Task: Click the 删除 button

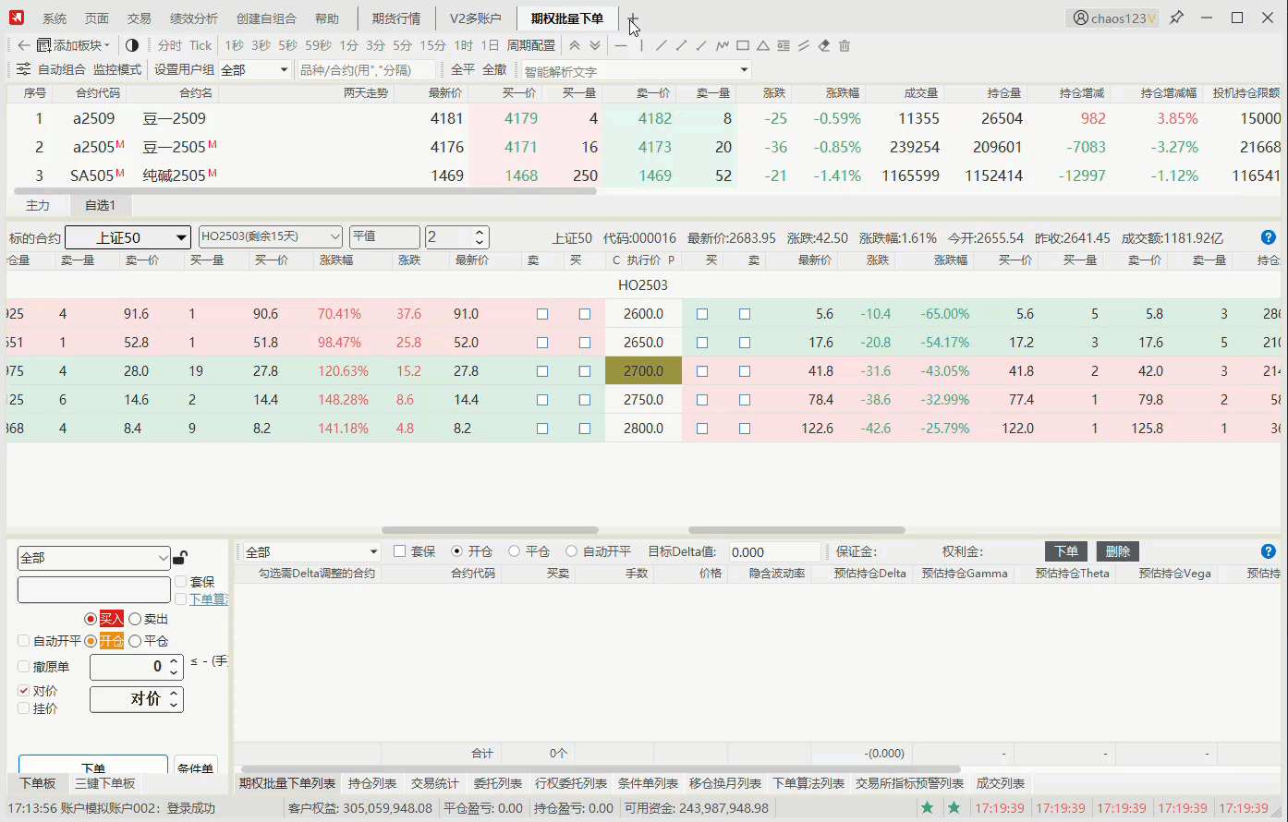Action: click(x=1117, y=551)
